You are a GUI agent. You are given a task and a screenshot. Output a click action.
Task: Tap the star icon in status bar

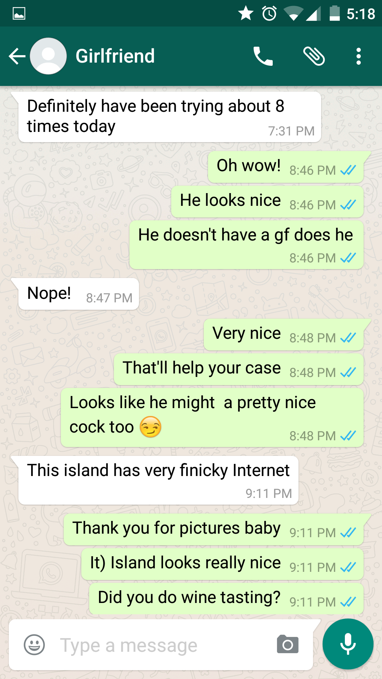(246, 13)
